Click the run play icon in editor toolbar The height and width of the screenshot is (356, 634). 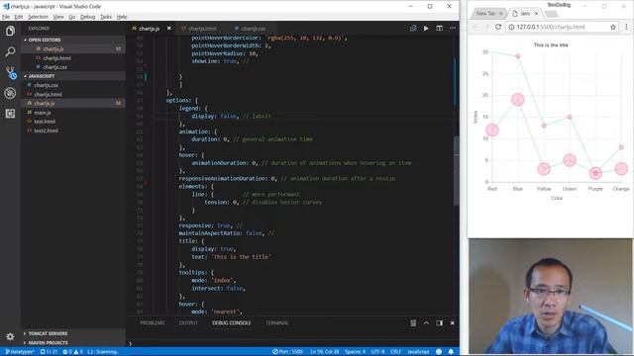click(426, 29)
